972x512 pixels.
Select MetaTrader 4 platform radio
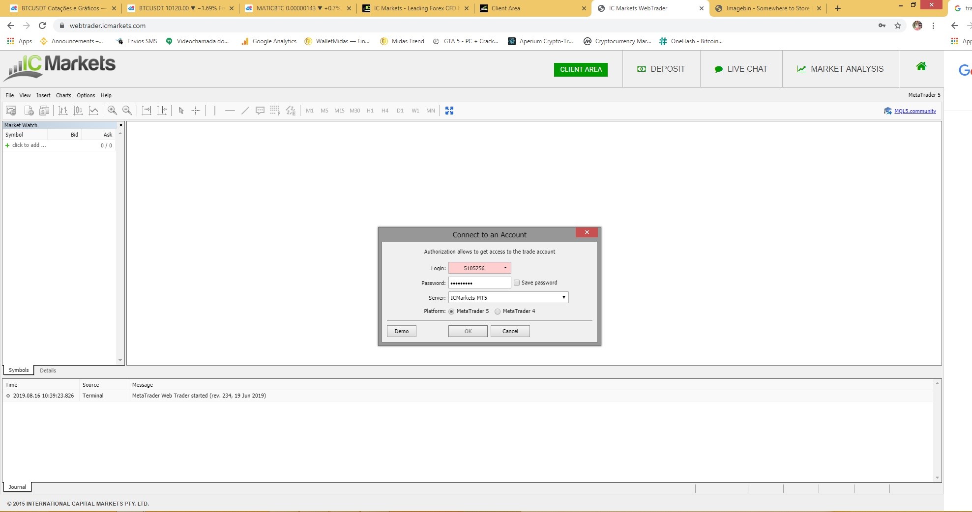tap(498, 312)
